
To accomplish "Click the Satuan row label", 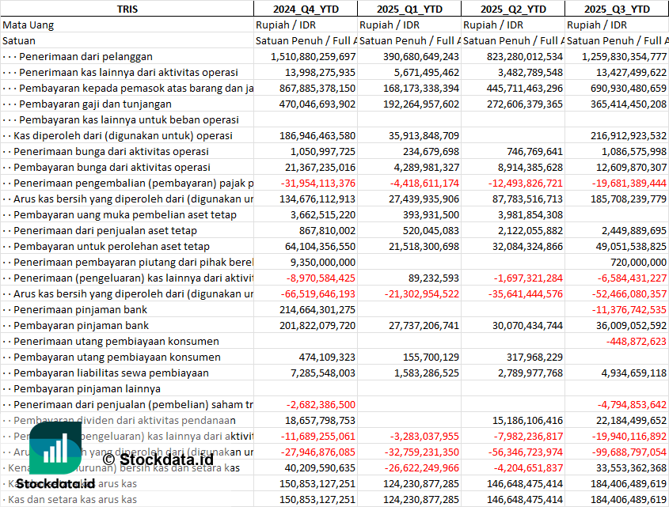I will 19,40.
